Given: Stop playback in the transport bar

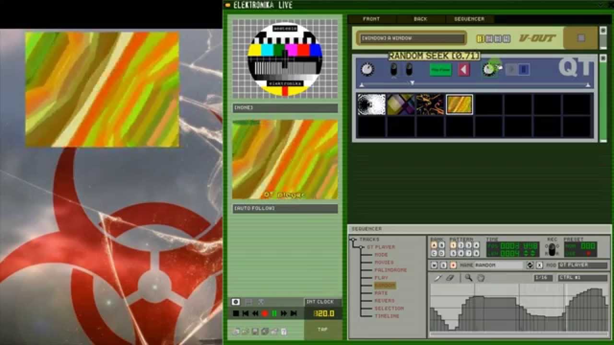Looking at the screenshot, I should tap(236, 313).
